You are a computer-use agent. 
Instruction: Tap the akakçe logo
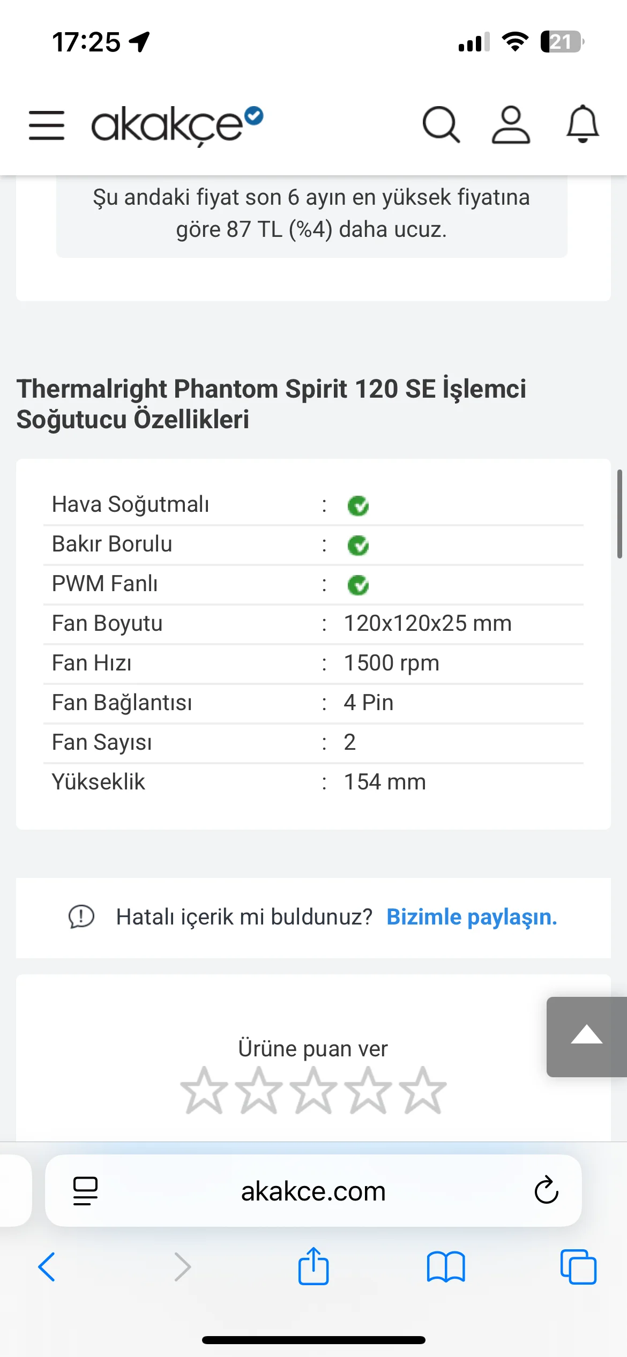pyautogui.click(x=176, y=125)
